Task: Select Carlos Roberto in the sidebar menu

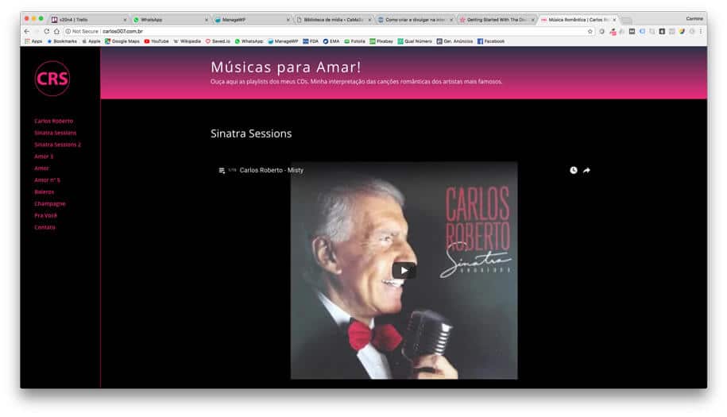Action: coord(53,121)
